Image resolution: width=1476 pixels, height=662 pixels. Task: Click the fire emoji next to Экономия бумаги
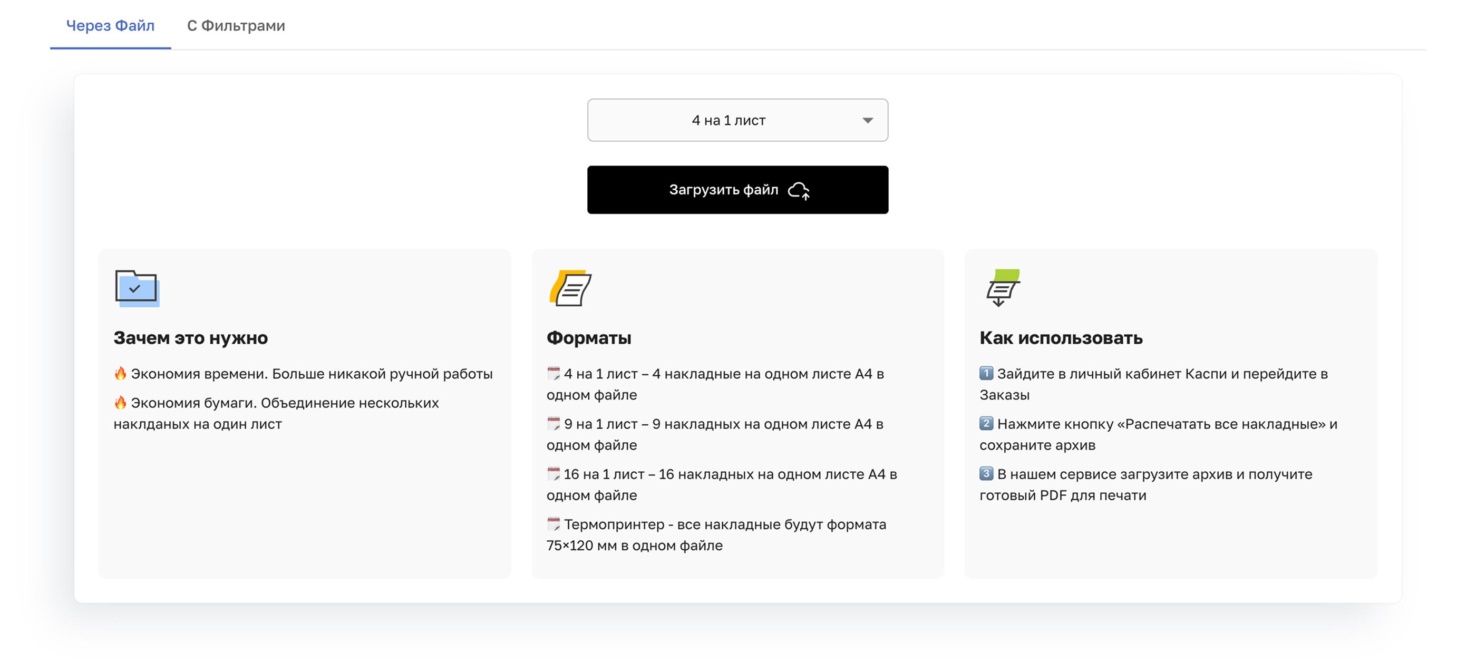click(x=120, y=403)
